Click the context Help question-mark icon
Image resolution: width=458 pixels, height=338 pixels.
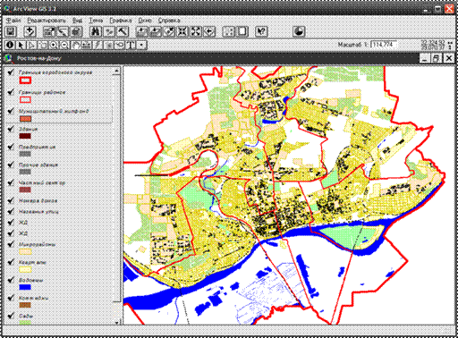tap(261, 31)
